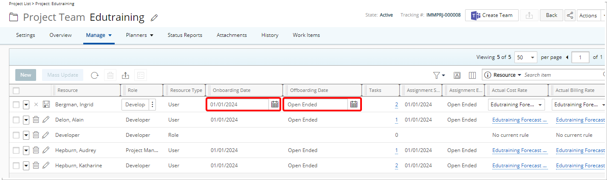607x180 pixels.
Task: Open the column selection icon
Action: click(x=472, y=75)
